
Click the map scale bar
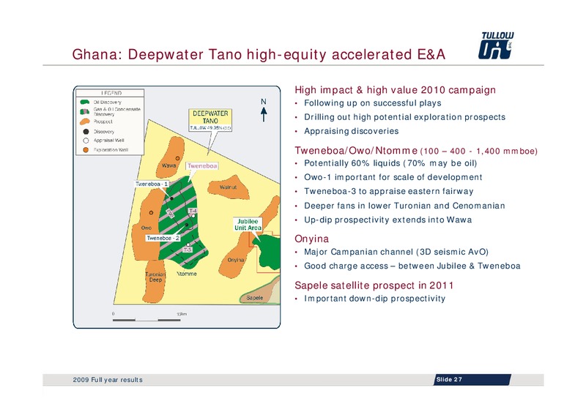pyautogui.click(x=146, y=320)
